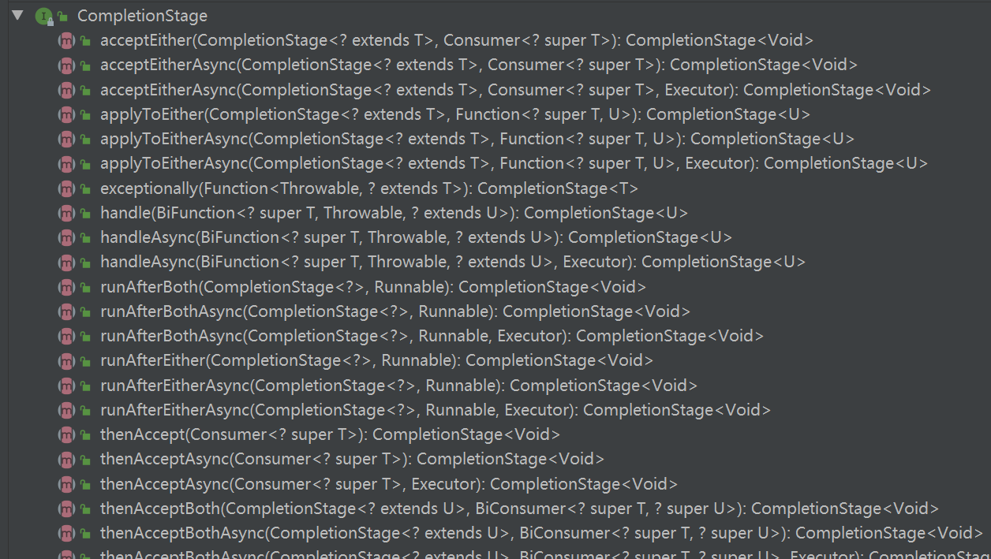This screenshot has width=991, height=559.
Task: Click the CompletionStage interface icon
Action: (43, 16)
